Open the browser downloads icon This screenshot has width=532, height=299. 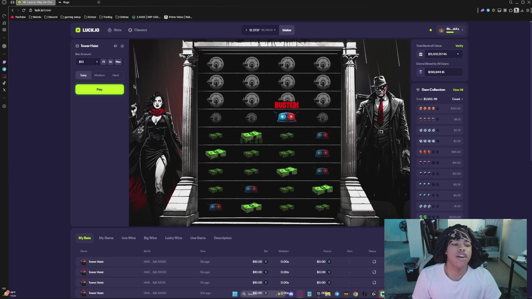[x=522, y=10]
